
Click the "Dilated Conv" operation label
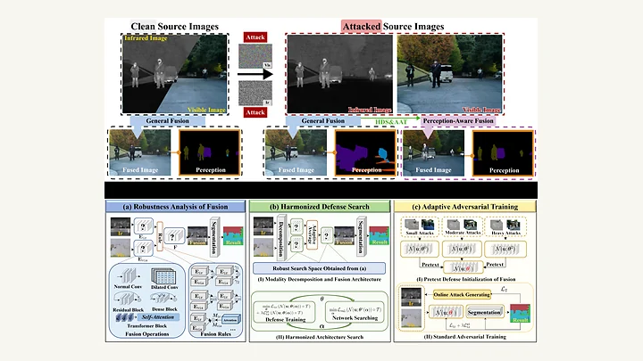pyautogui.click(x=164, y=287)
